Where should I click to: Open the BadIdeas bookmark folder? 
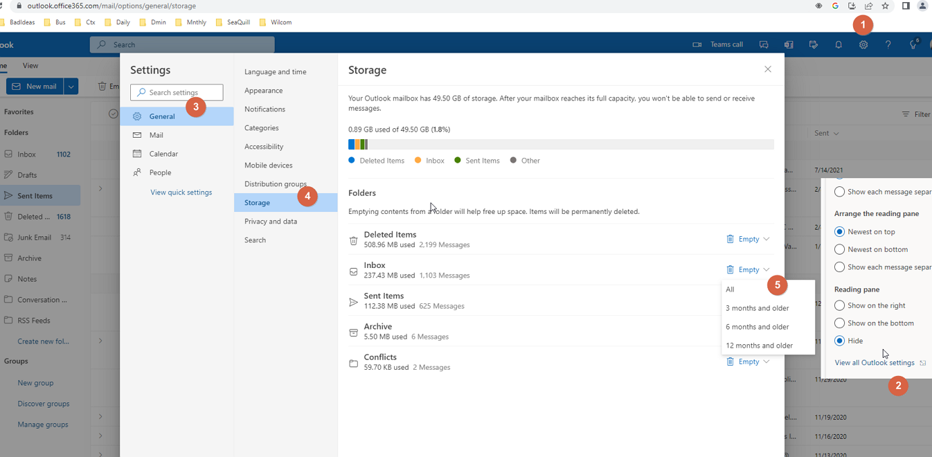tap(18, 22)
